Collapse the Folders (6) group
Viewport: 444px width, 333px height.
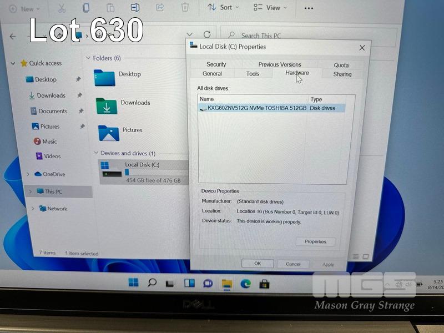(88, 58)
